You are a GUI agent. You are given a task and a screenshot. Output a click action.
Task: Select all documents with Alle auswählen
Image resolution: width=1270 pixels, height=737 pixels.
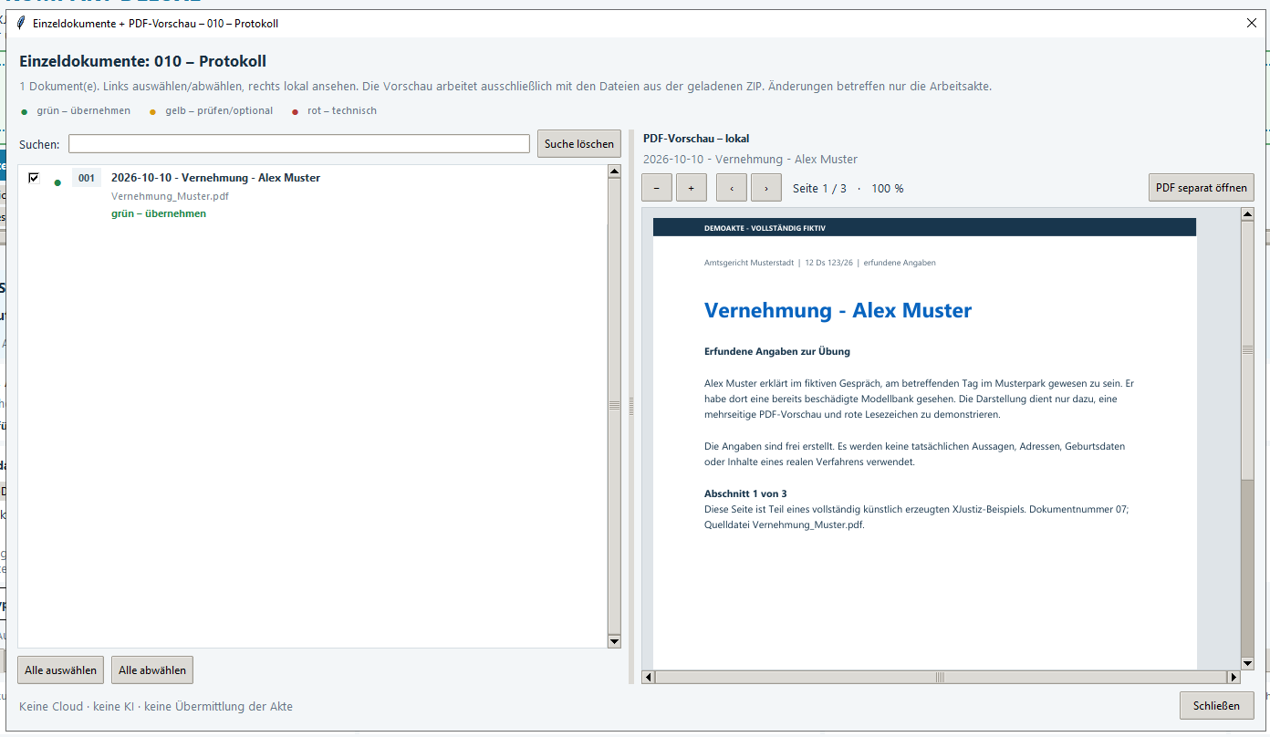[61, 670]
